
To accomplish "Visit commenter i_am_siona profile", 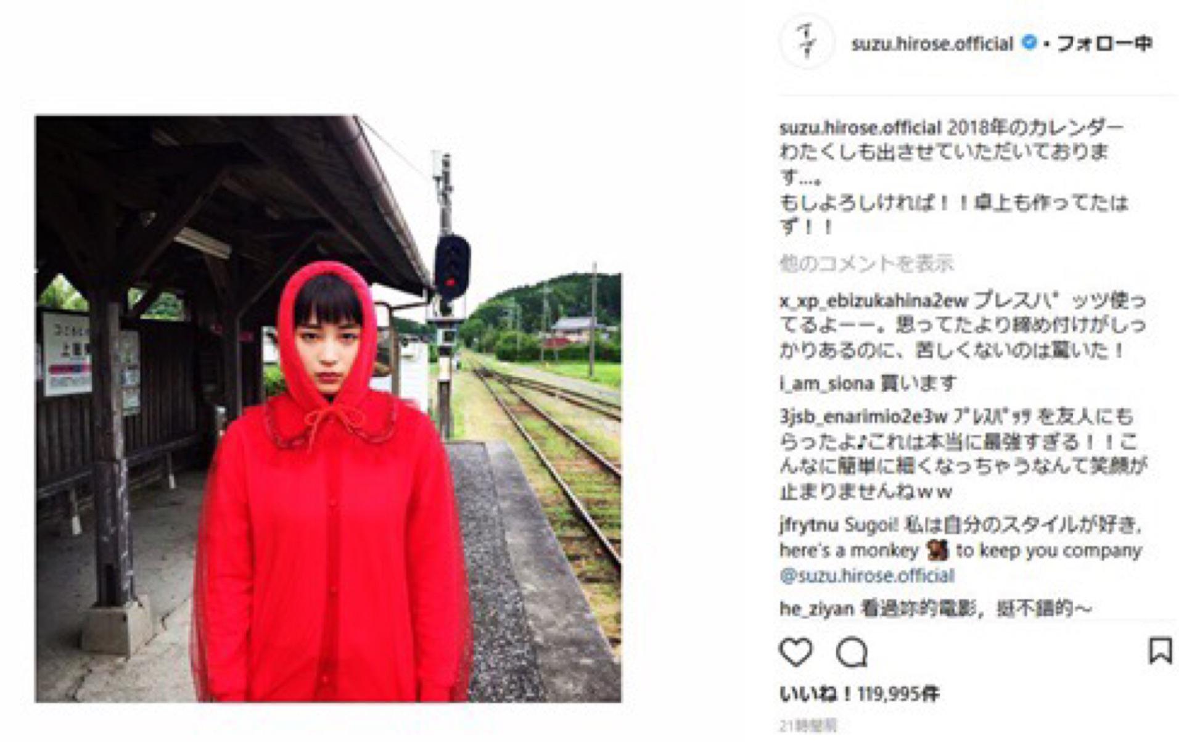I will 826,384.
